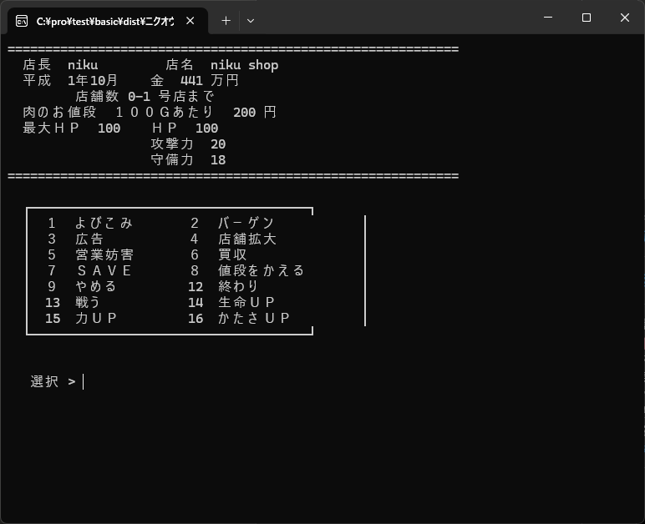Click the terminal icon in the tab
This screenshot has width=645, height=524.
22,21
